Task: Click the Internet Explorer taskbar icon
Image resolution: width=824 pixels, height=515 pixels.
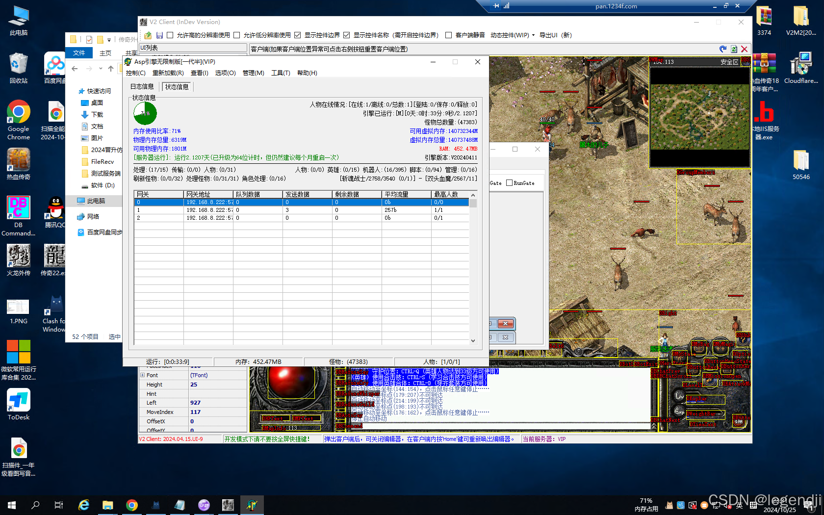Action: click(x=84, y=505)
